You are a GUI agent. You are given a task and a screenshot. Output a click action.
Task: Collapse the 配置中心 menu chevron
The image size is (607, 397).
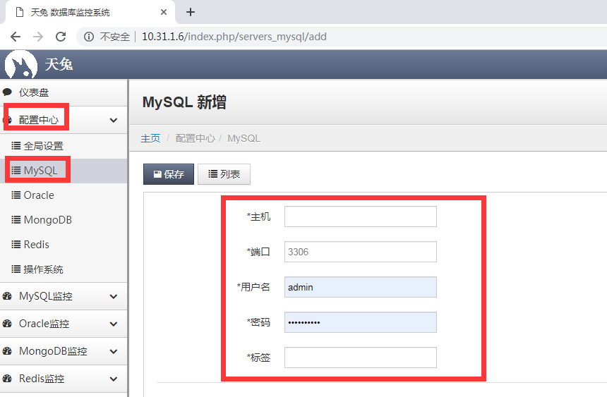(x=114, y=121)
